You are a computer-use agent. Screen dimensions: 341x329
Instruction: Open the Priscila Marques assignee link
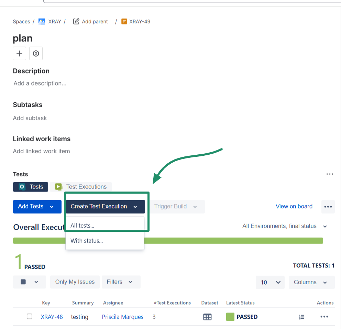(122, 317)
